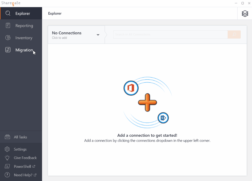The width and height of the screenshot is (252, 181).
Task: Click the Explorer magnifier icon in sidebar
Action: [8, 13]
